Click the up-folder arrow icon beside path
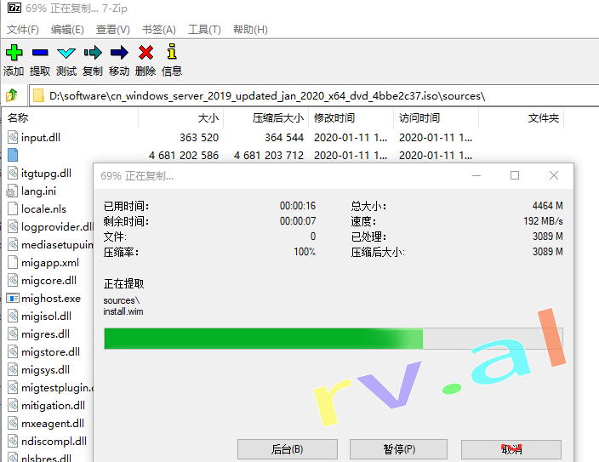The width and height of the screenshot is (599, 462). click(x=12, y=95)
